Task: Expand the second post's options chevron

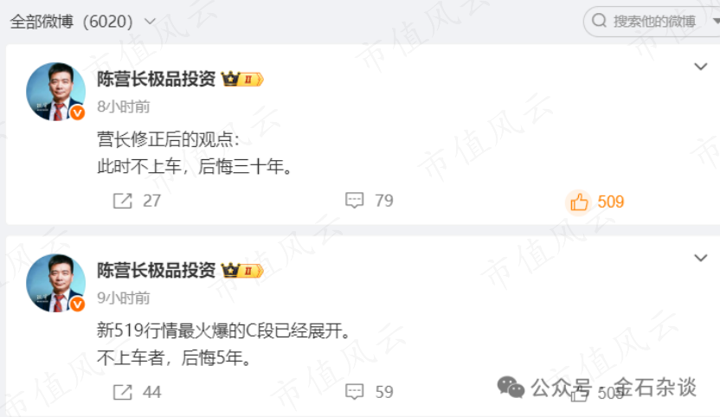Action: click(700, 258)
